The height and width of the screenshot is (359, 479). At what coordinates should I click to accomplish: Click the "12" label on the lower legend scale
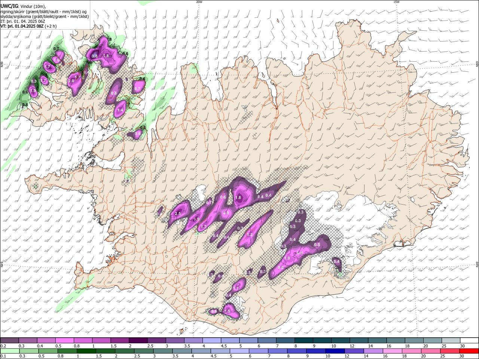347,356
